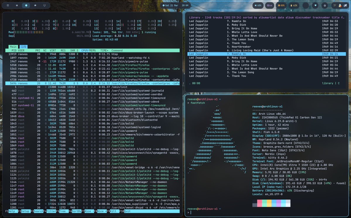Select the Main tab in htop

pyautogui.click(x=13, y=47)
